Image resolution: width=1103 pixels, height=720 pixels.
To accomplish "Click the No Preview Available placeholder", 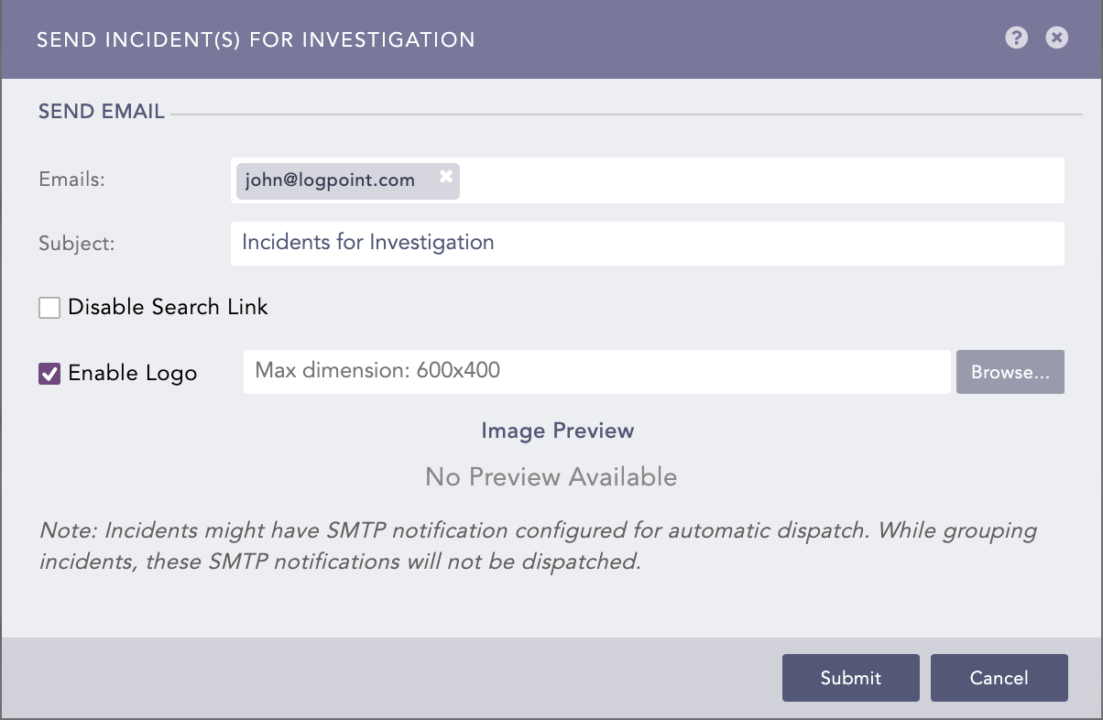I will [x=550, y=476].
